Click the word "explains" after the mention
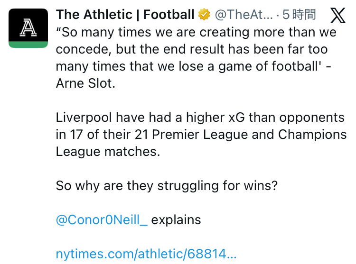Image resolution: width=356 pixels, height=264 pixels. (x=176, y=220)
